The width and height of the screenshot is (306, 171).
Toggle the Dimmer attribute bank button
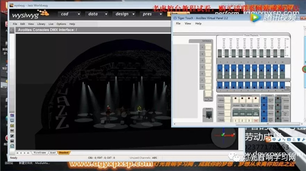(x=278, y=100)
